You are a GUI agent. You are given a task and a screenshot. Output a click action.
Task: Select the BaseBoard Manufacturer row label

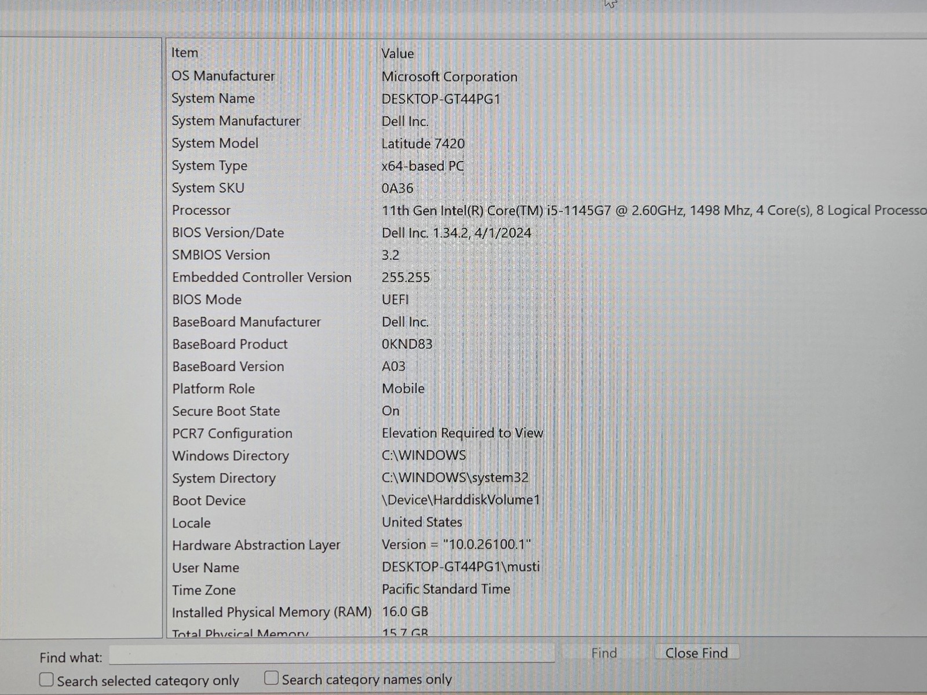pyautogui.click(x=246, y=322)
